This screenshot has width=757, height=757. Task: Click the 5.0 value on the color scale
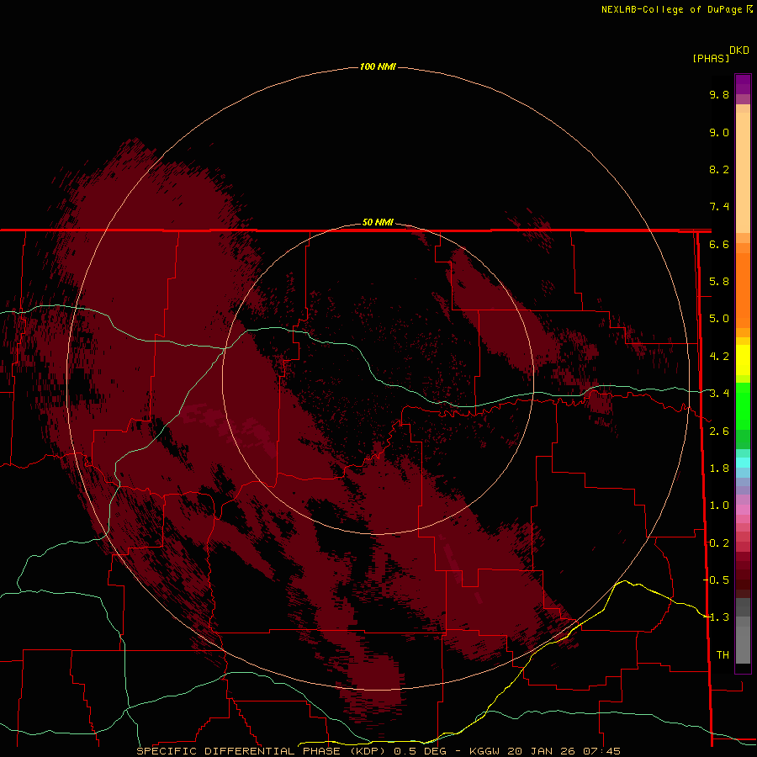tap(719, 319)
